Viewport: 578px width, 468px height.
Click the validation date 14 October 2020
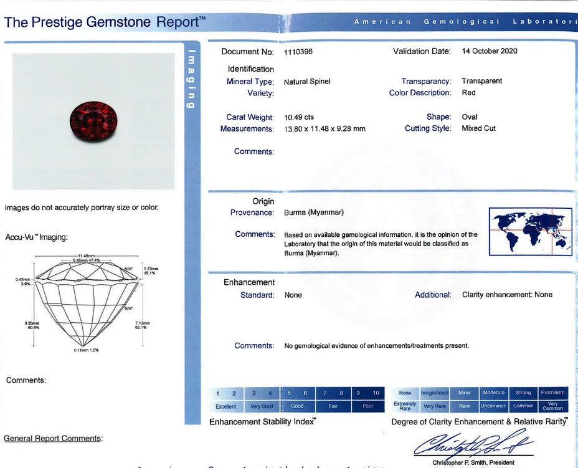(490, 51)
